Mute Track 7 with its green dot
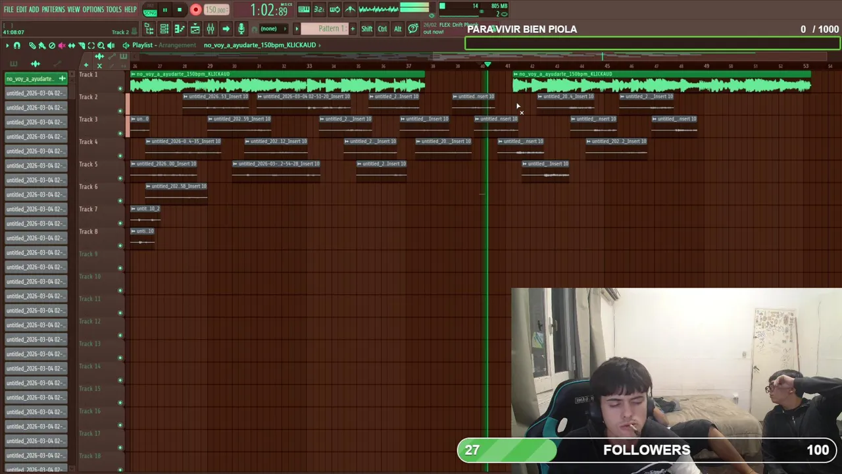Viewport: 842px width, 474px height. pos(120,223)
